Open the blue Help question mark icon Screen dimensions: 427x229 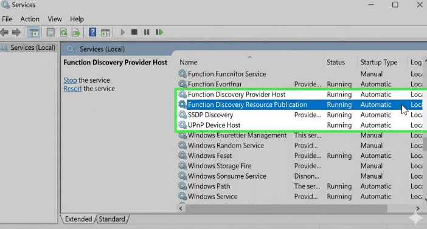tap(92, 32)
